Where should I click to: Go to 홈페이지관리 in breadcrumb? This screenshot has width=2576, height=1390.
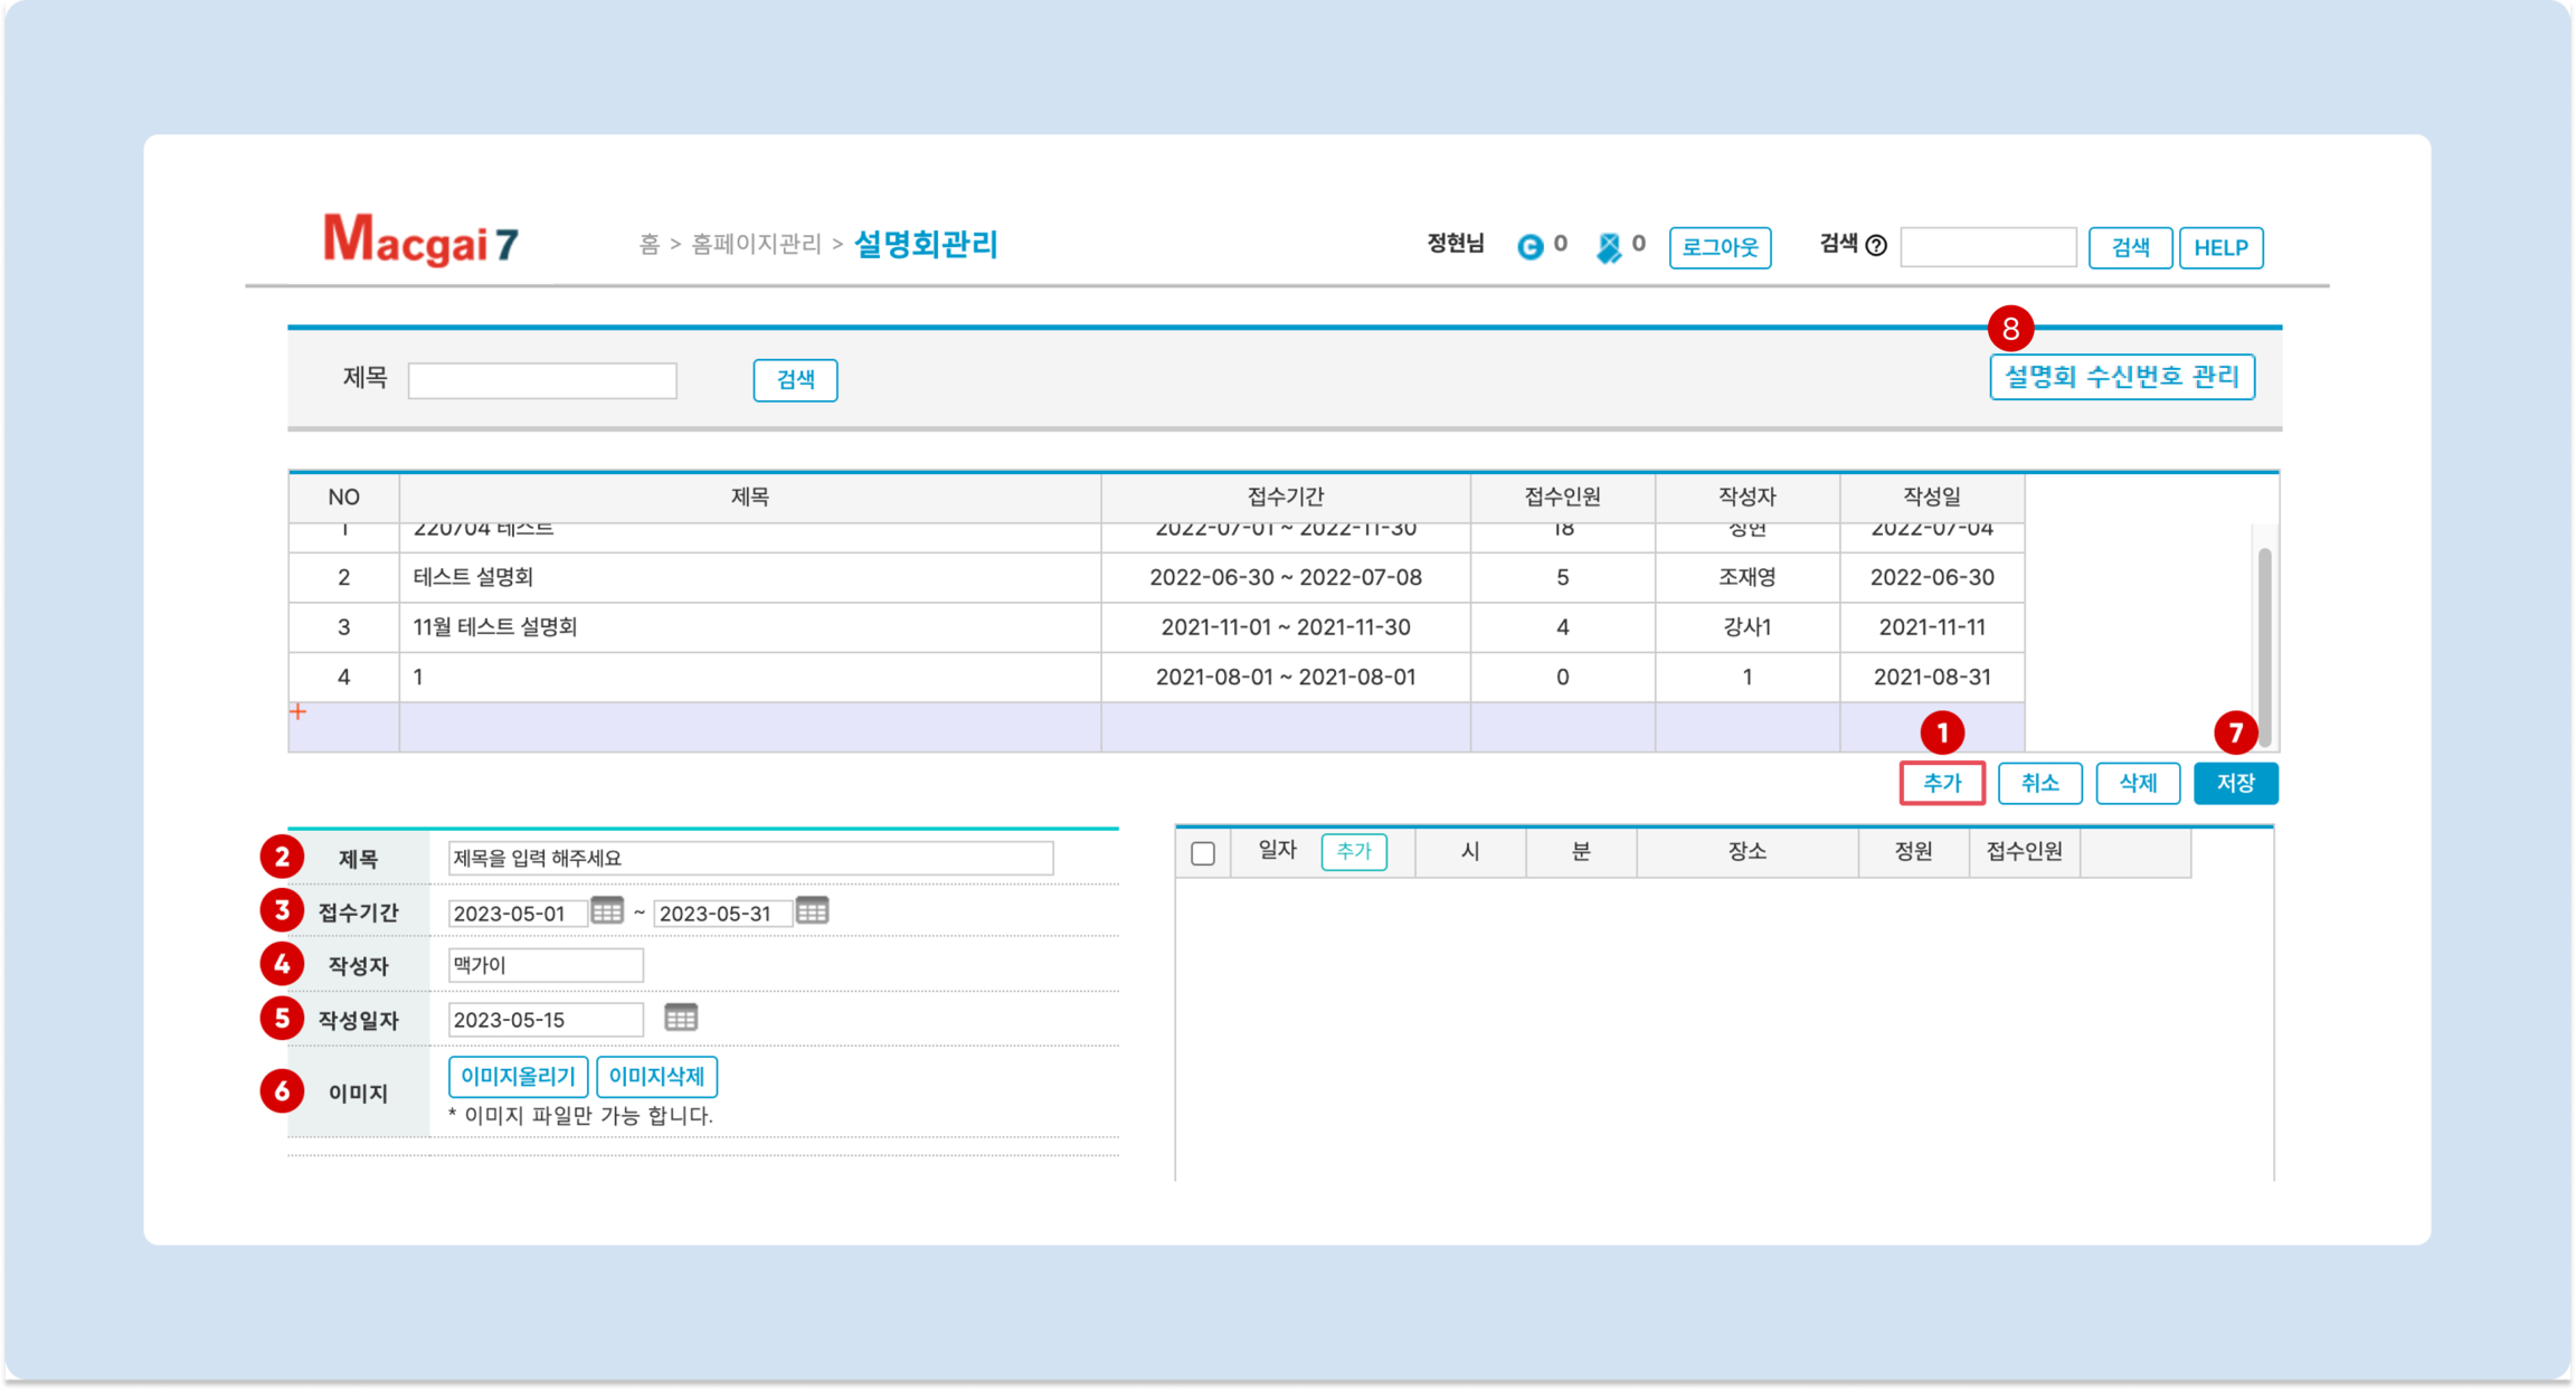(756, 244)
